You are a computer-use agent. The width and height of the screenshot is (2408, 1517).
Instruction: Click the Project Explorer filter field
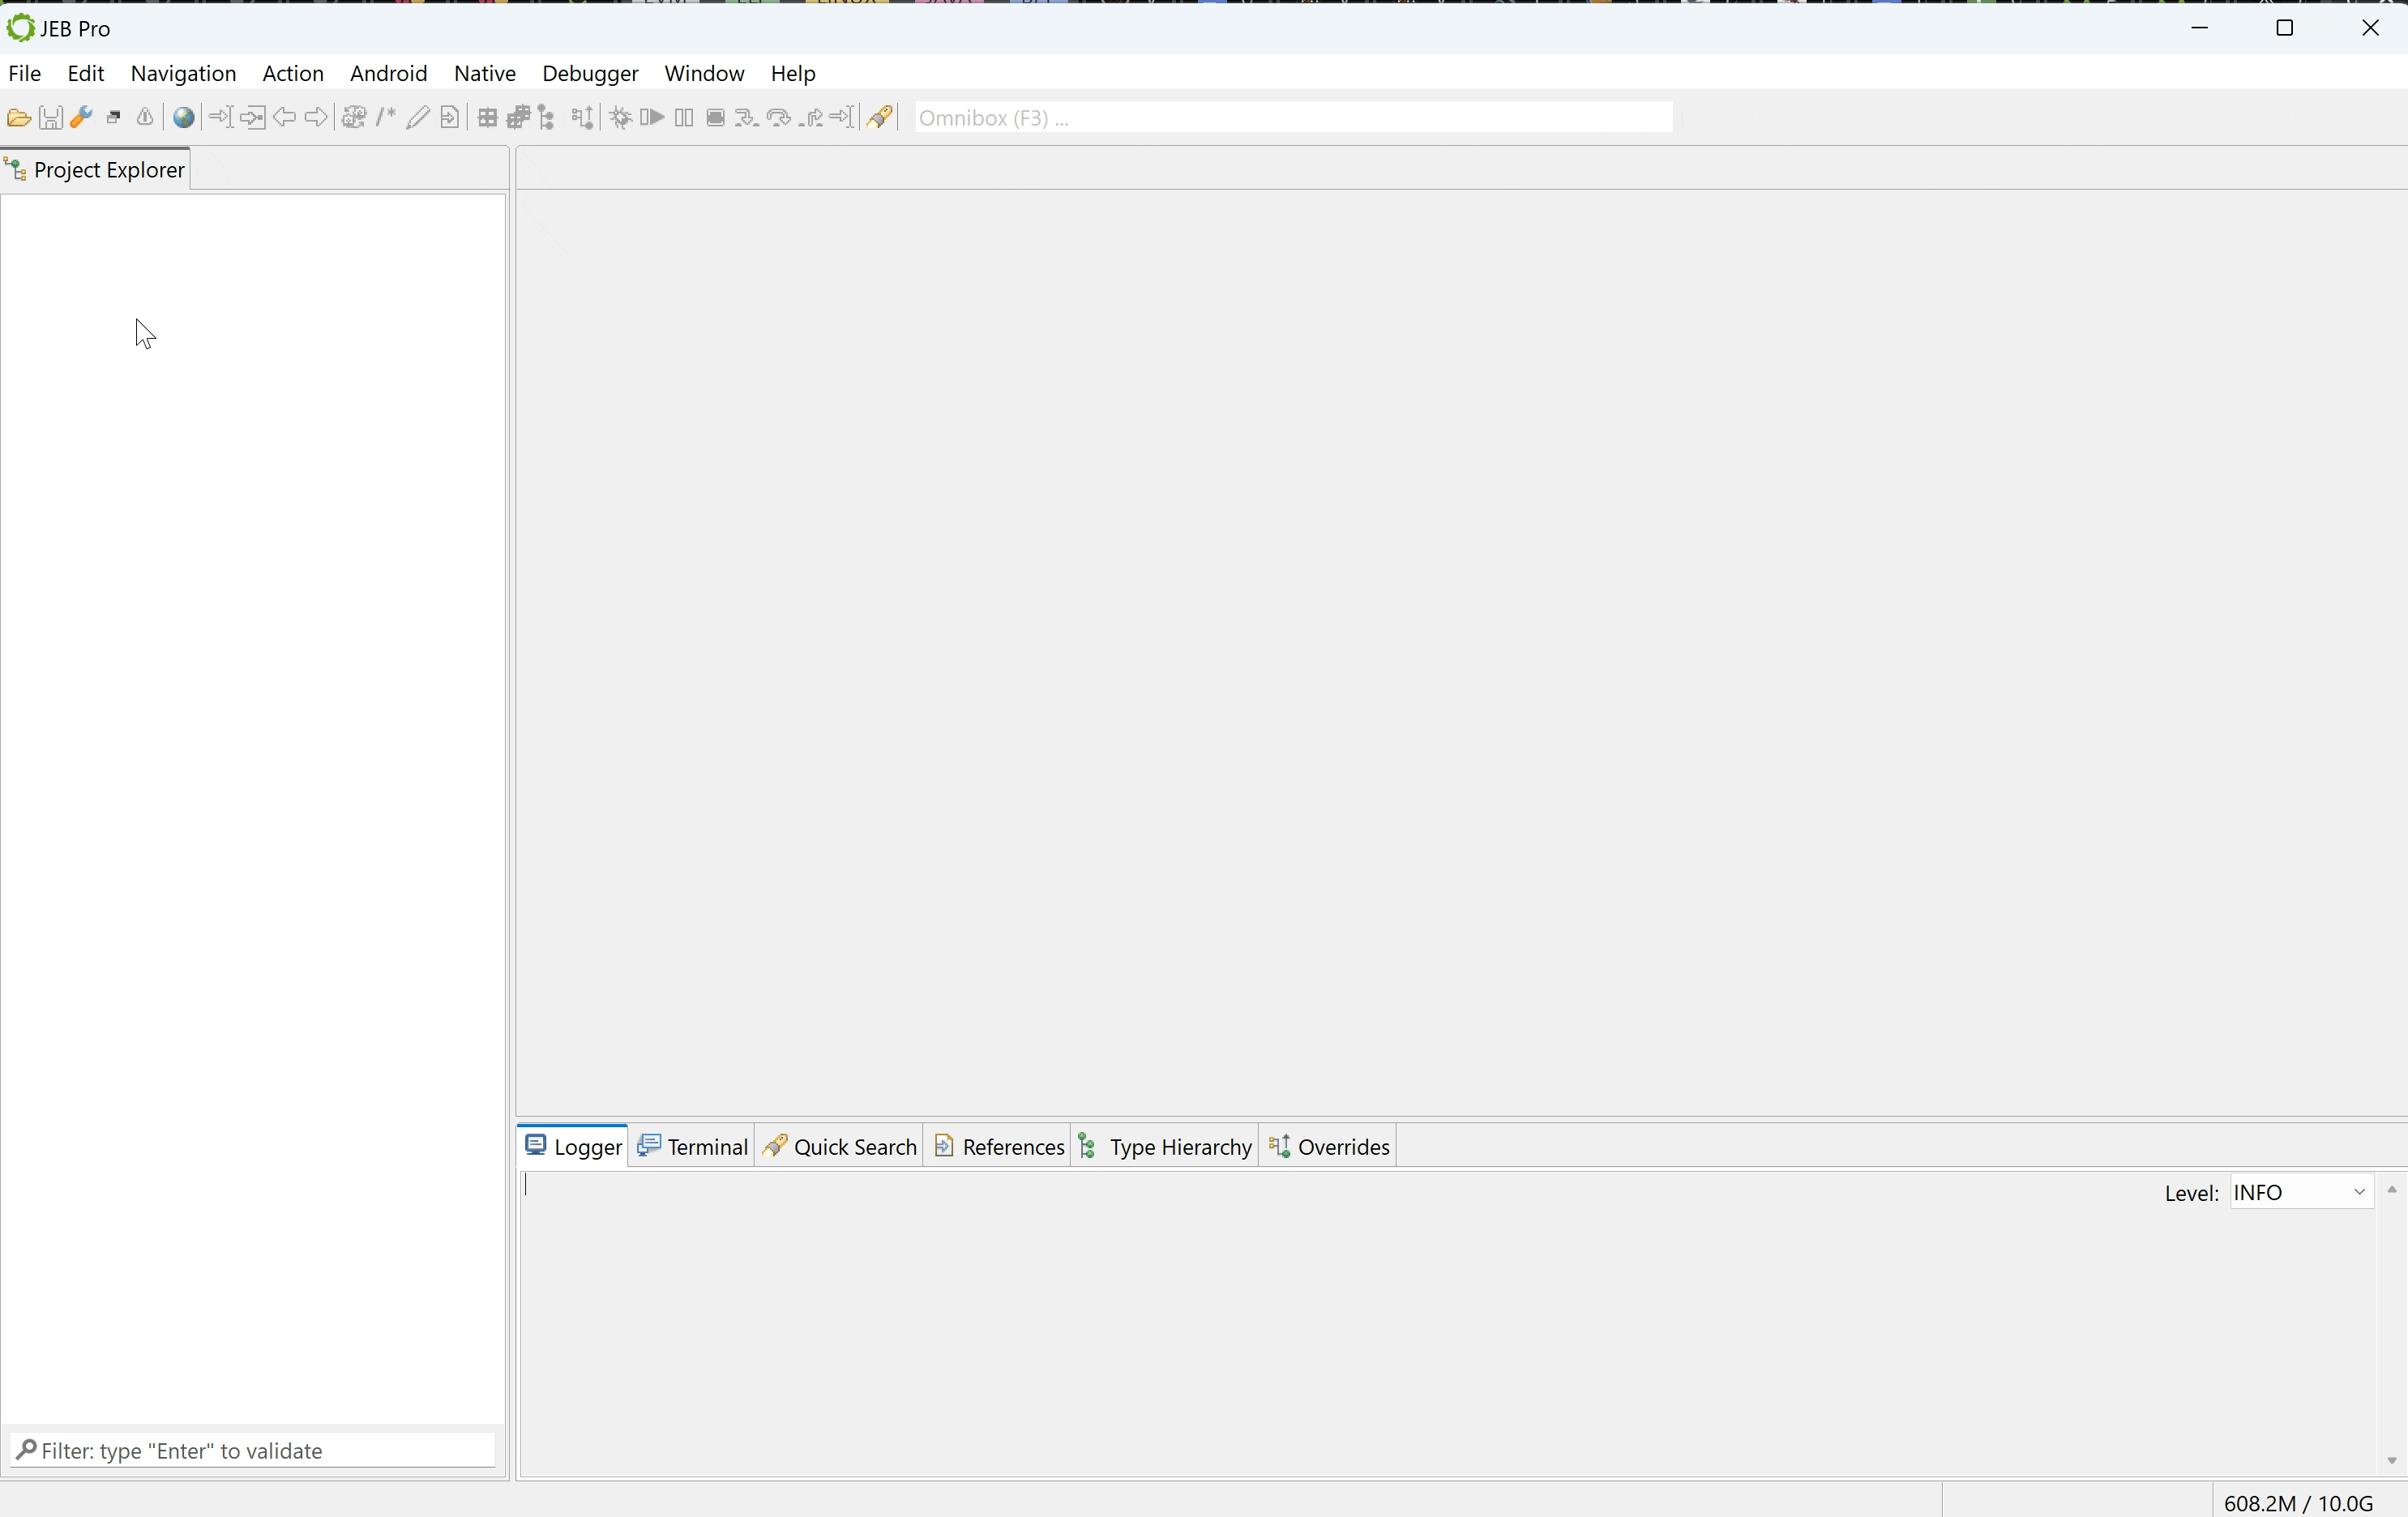click(253, 1451)
